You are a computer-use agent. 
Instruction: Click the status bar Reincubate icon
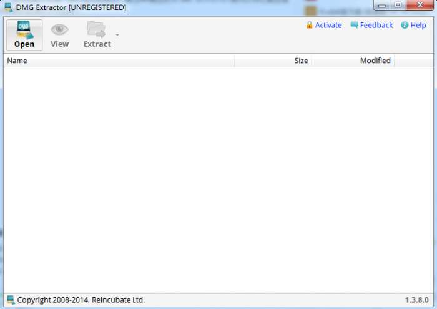11,300
